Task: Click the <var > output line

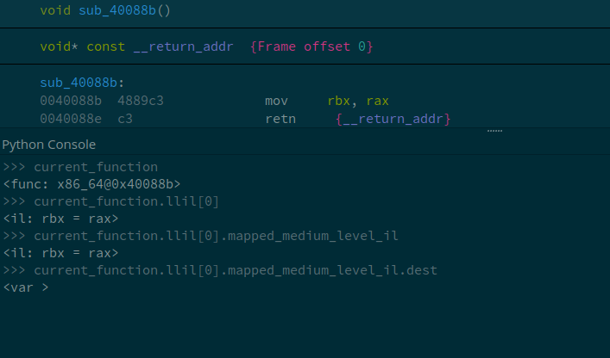Action: coord(26,287)
